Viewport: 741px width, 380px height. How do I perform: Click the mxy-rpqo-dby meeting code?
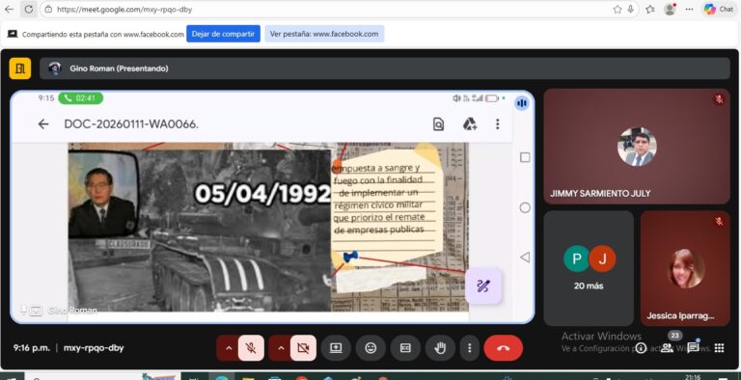[94, 348]
